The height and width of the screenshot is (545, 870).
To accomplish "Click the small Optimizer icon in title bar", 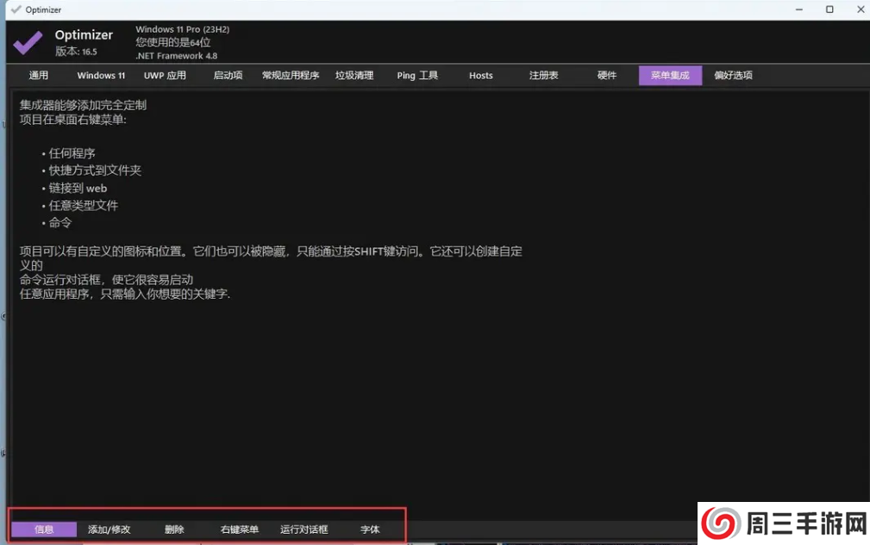I will [15, 9].
